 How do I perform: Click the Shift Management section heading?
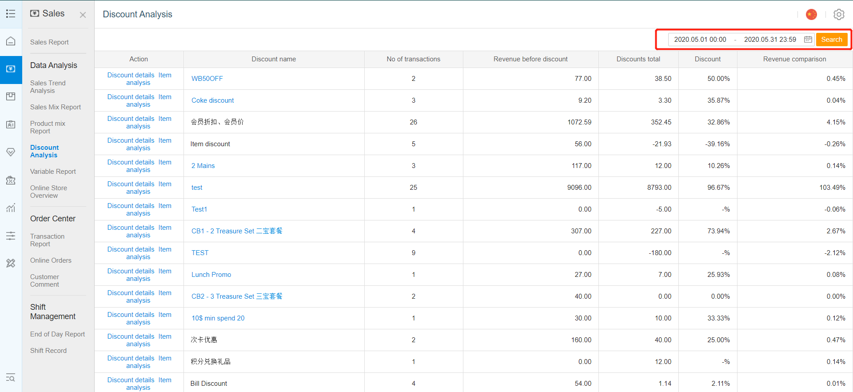tap(53, 312)
